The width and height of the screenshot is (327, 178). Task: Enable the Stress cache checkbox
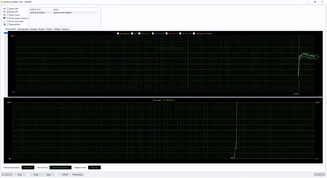click(x=8, y=15)
